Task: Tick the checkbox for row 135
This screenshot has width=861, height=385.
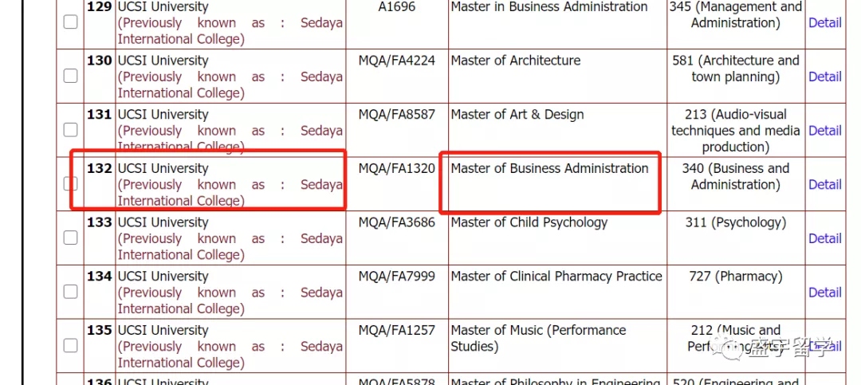Action: pos(70,345)
